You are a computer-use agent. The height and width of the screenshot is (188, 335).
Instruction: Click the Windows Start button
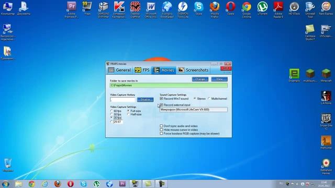coord(6,184)
